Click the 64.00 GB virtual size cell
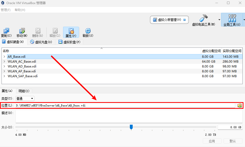 tap(209, 62)
